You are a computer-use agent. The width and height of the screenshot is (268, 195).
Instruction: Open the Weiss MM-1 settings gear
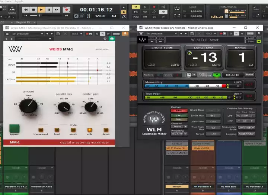tap(105, 39)
